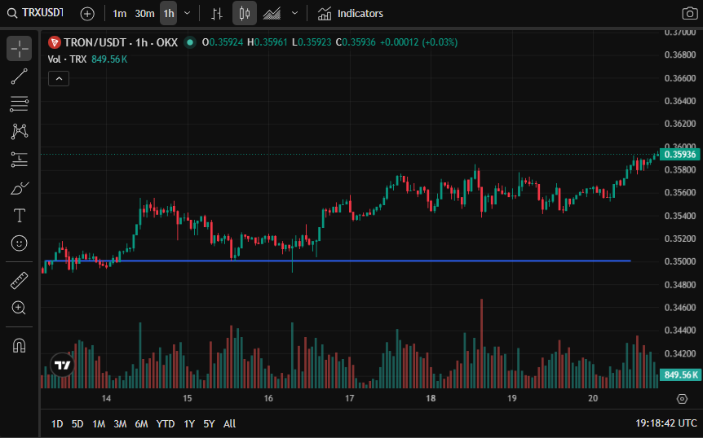This screenshot has width=703, height=438.
Task: Open chart settings gear near time axis
Action: tap(682, 399)
